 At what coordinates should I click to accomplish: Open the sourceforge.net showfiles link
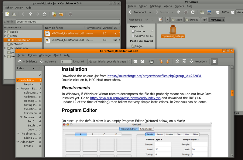coord(154,76)
